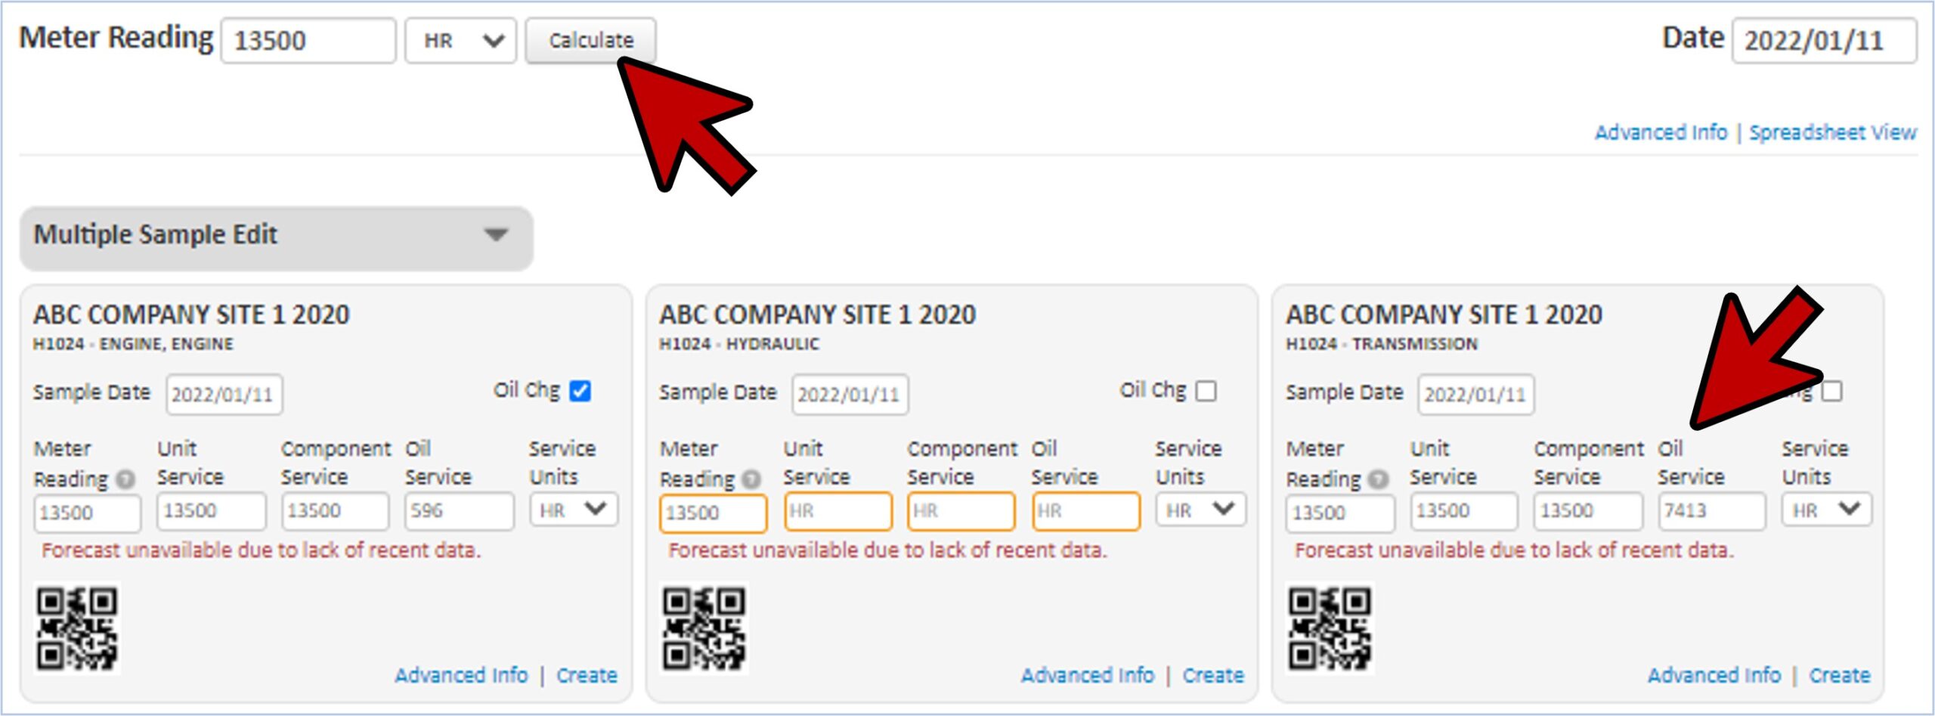
Task: Open the top-right Advanced Info link
Action: 1661,132
